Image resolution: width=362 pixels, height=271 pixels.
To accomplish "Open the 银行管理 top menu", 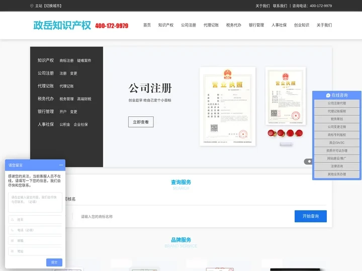I will (256, 25).
